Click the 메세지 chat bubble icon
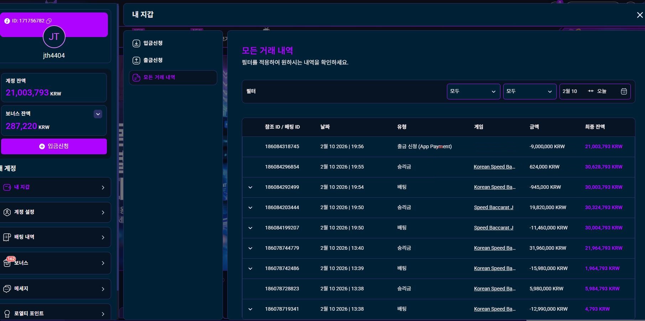Viewport: 645px width, 321px height. [x=7, y=289]
